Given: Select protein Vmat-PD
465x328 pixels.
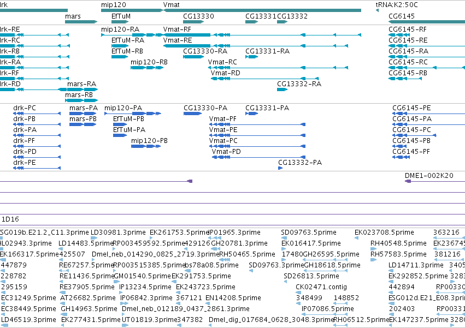Looking at the screenshot, I should pos(258,157).
